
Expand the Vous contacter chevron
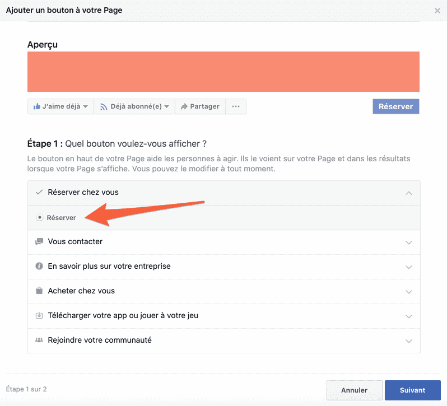coord(409,242)
